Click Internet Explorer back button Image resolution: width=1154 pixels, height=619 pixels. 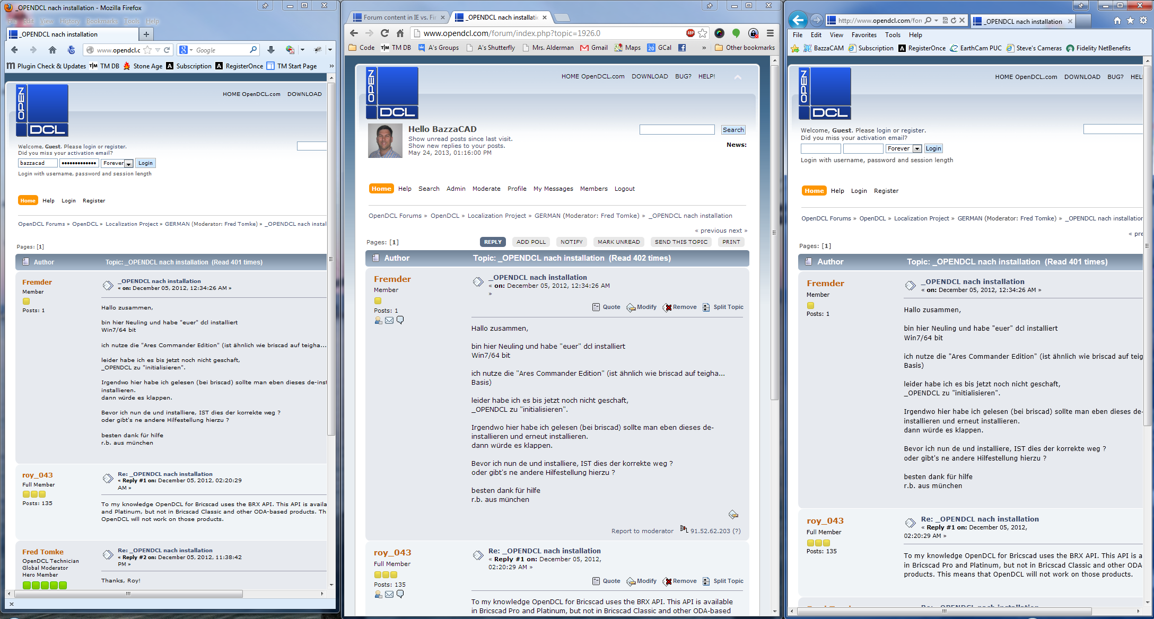pyautogui.click(x=798, y=20)
